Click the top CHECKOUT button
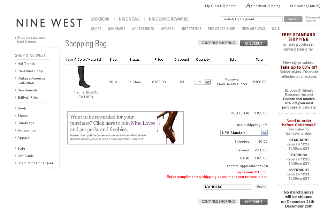 pyautogui.click(x=253, y=43)
